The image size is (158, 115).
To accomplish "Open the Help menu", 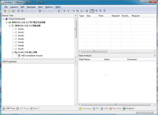I will [x=58, y=7].
